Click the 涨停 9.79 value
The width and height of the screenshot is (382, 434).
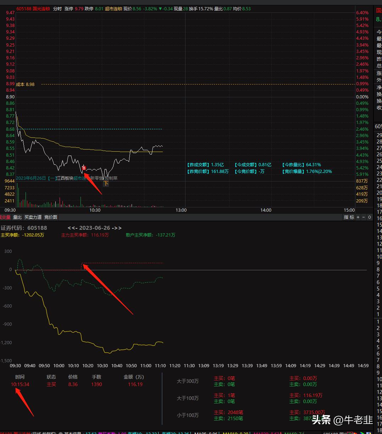(x=74, y=9)
